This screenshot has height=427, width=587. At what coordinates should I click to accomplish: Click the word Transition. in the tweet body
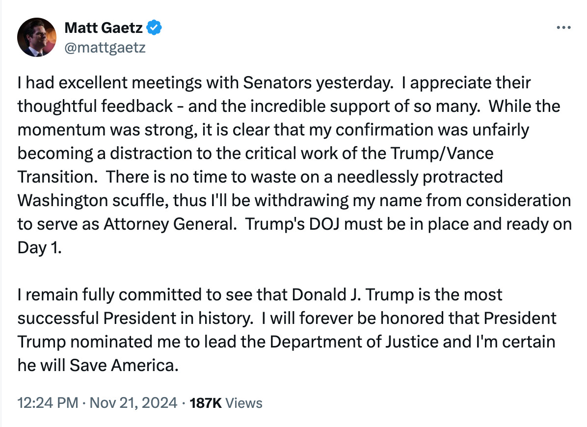(57, 177)
